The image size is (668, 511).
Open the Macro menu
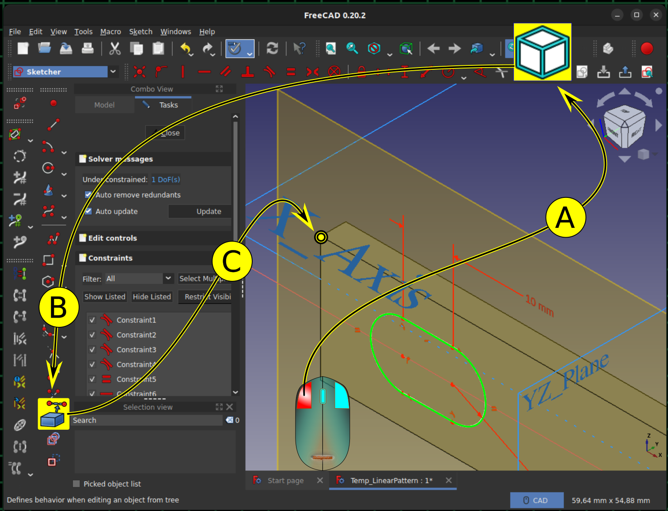(110, 32)
